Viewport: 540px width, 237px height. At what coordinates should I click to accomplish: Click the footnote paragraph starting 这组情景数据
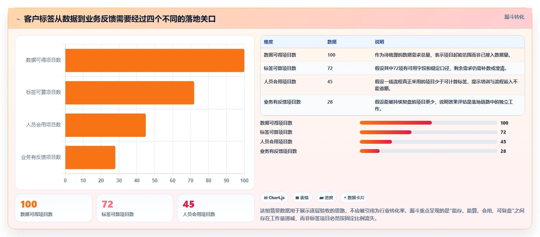(392, 215)
